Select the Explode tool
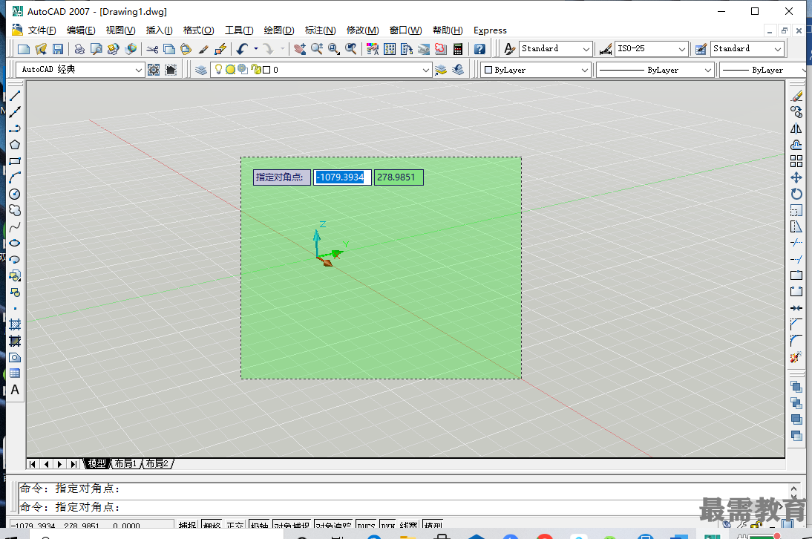The width and height of the screenshot is (812, 539). (x=796, y=357)
